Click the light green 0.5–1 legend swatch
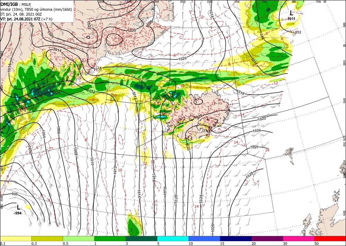346x246 pixels. pyautogui.click(x=79, y=239)
